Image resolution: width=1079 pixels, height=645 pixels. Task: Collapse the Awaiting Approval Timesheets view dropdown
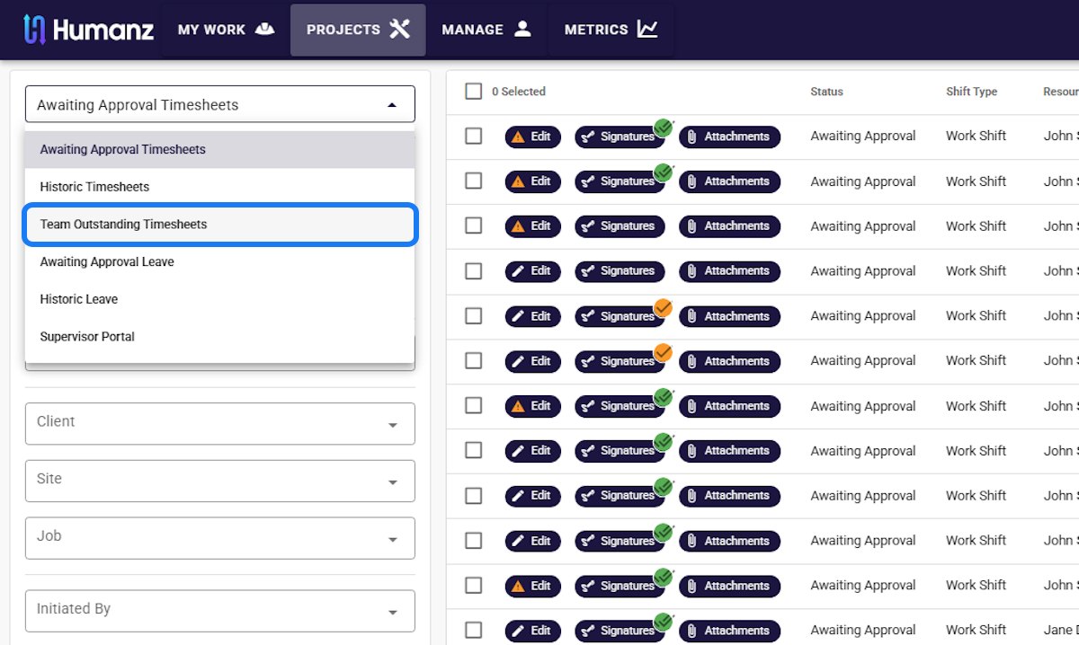click(x=220, y=104)
